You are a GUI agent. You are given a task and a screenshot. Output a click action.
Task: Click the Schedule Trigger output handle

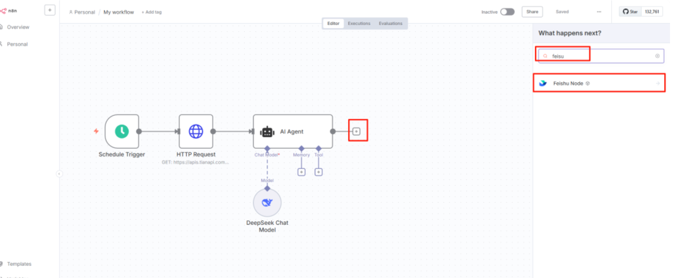[x=139, y=131]
